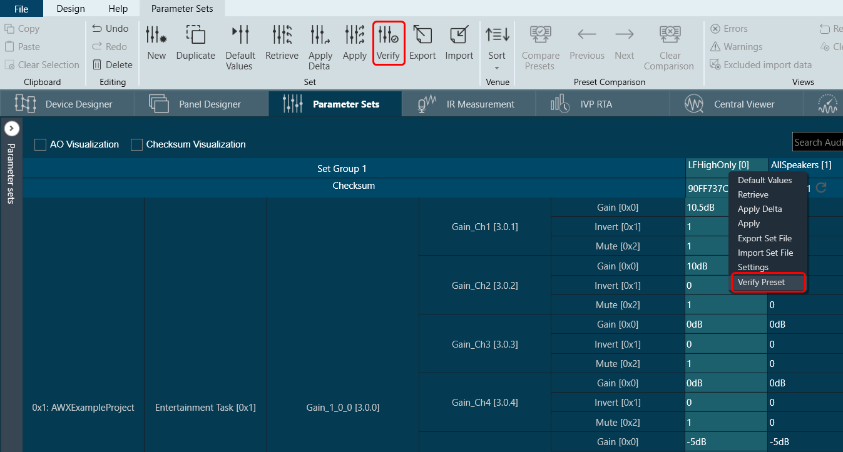This screenshot has height=452, width=843.
Task: Click the Gain_Ch4 [3.0.4] row label
Action: click(x=484, y=403)
